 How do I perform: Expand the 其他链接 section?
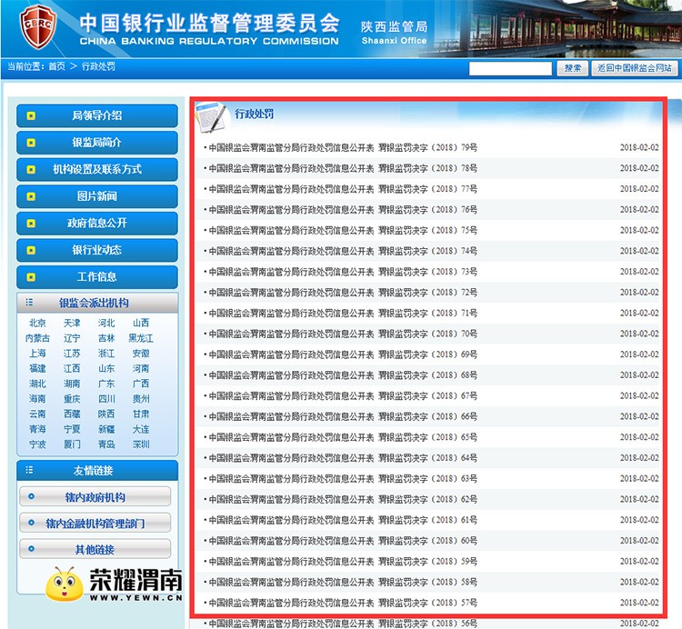coord(95,550)
